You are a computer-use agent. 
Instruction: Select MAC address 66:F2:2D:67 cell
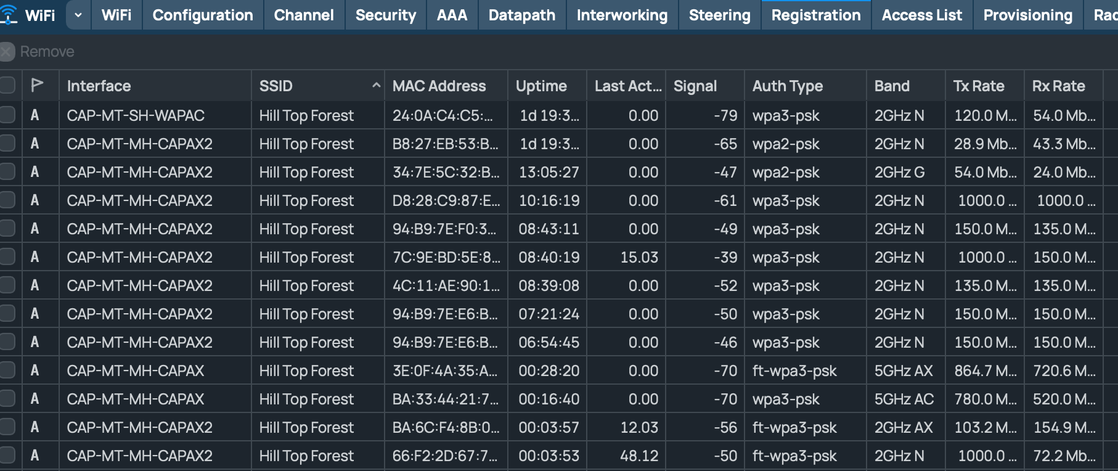[446, 456]
